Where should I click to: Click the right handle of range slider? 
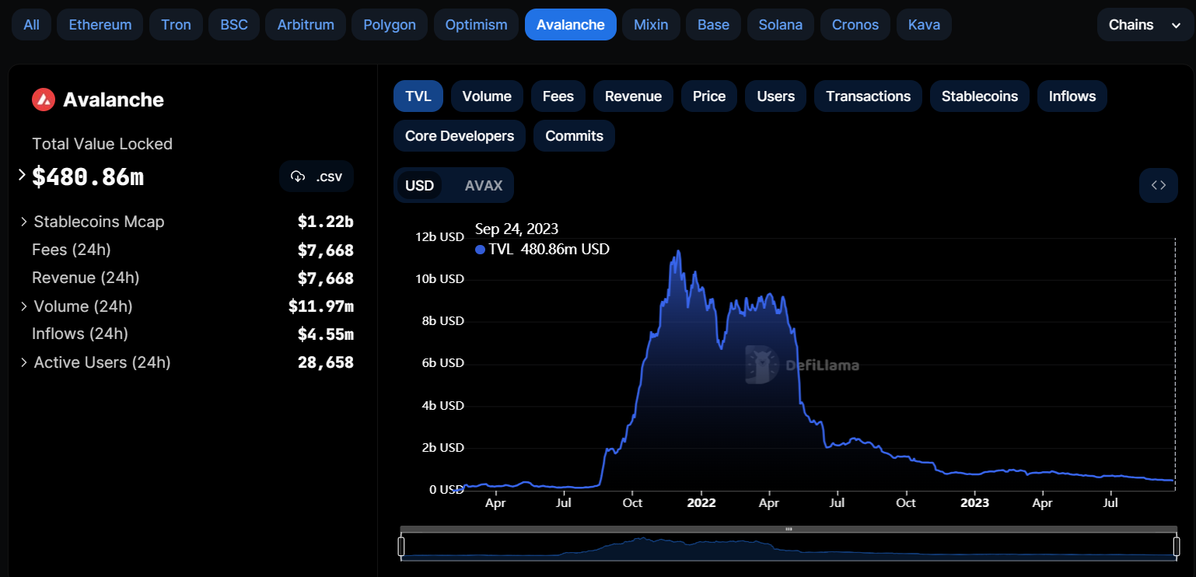pyautogui.click(x=1176, y=547)
